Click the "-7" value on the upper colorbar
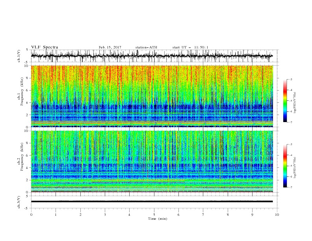The image size is (312, 241). point(291,122)
